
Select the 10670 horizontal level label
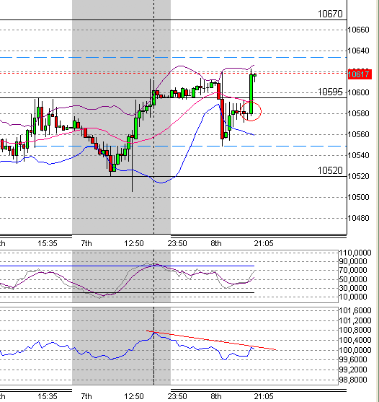pyautogui.click(x=330, y=14)
